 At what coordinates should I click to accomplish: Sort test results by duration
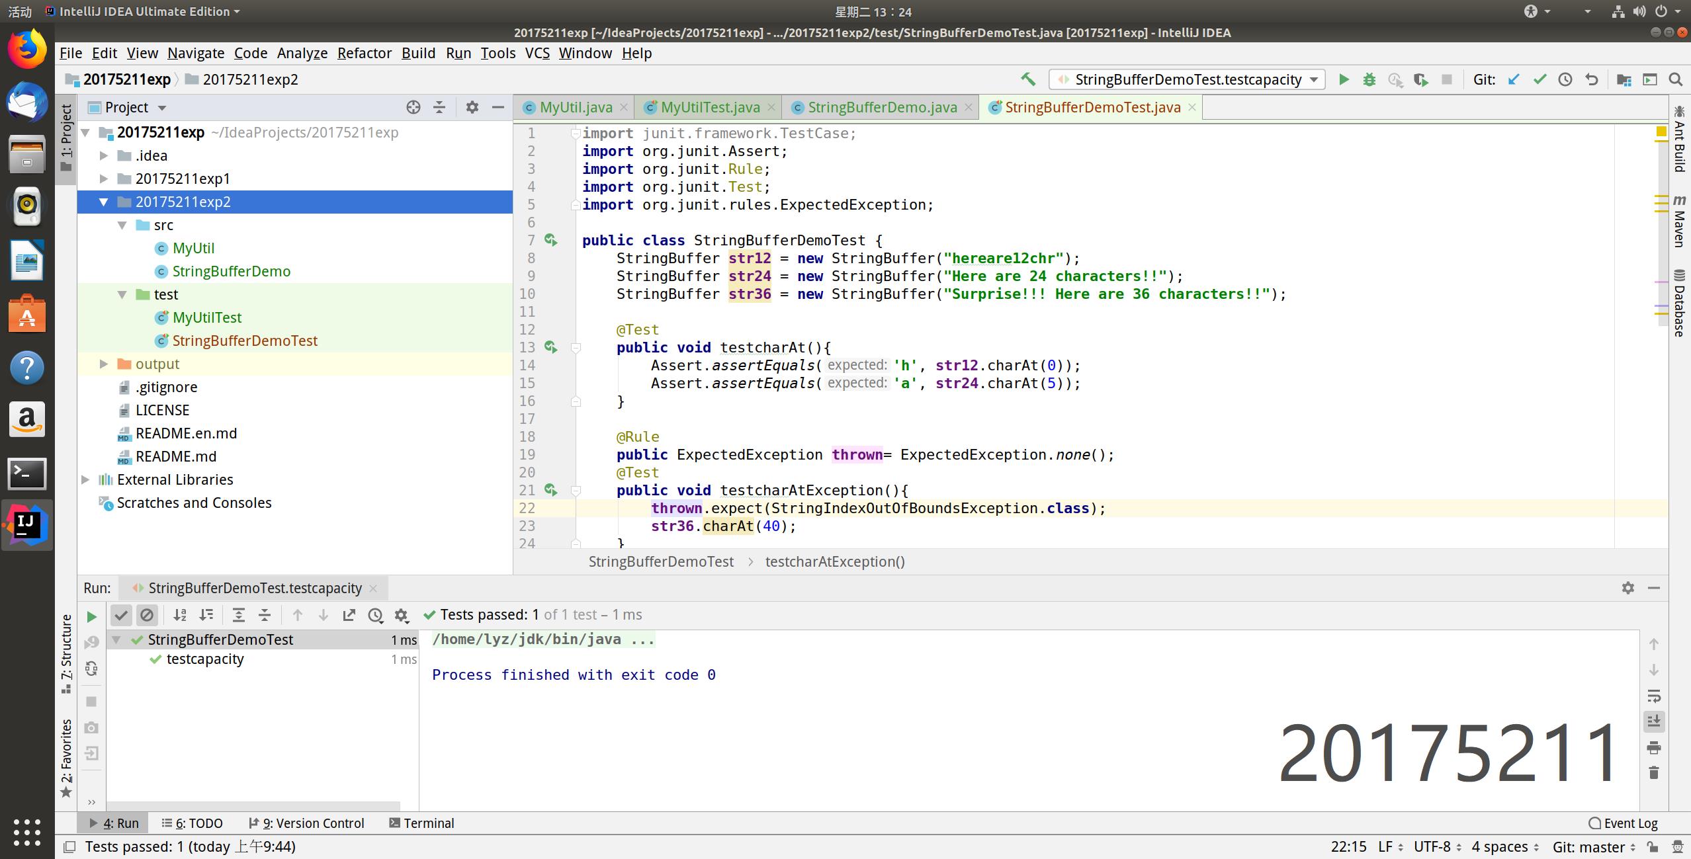click(x=206, y=615)
